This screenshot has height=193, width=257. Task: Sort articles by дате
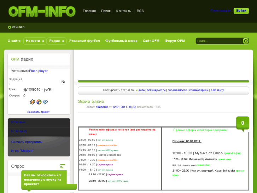pos(141,90)
